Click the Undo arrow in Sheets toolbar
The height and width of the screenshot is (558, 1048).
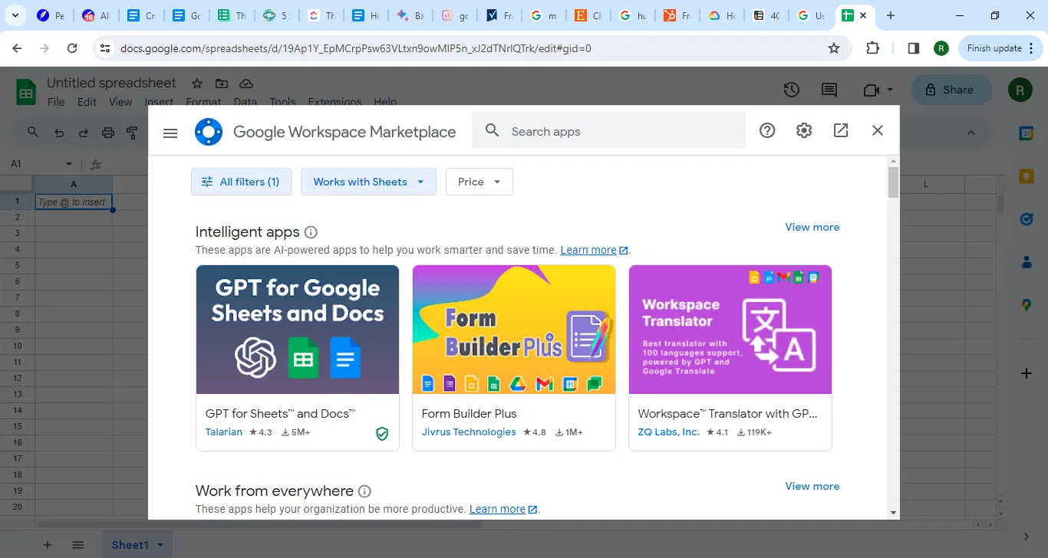(x=59, y=133)
